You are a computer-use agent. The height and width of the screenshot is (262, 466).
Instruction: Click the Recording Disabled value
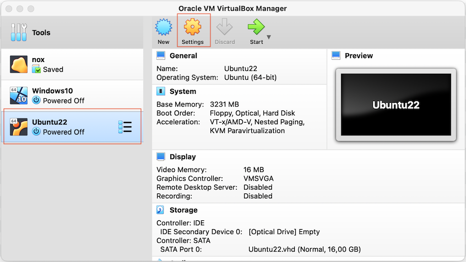coord(258,196)
